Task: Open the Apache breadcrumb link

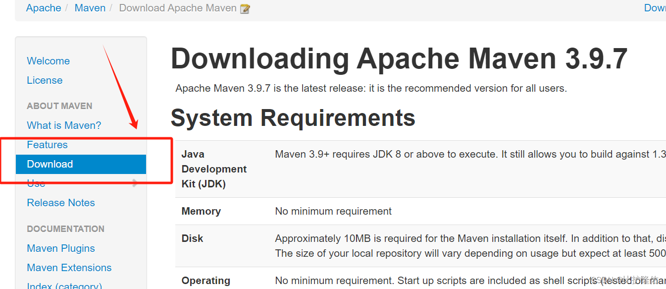Action: (44, 8)
